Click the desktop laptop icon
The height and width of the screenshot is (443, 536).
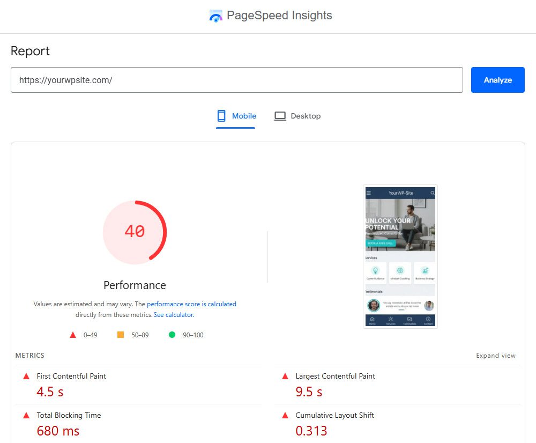[280, 116]
